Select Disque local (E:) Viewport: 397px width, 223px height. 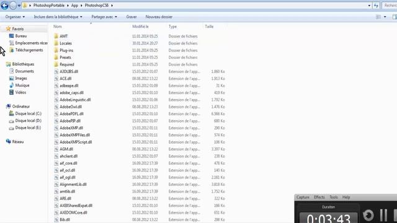click(x=28, y=128)
